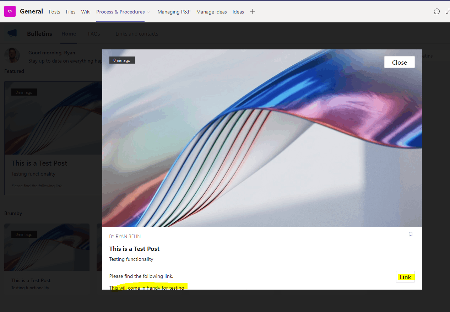Click '0min ago' badge on dialog image
450x312 pixels.
pos(122,60)
